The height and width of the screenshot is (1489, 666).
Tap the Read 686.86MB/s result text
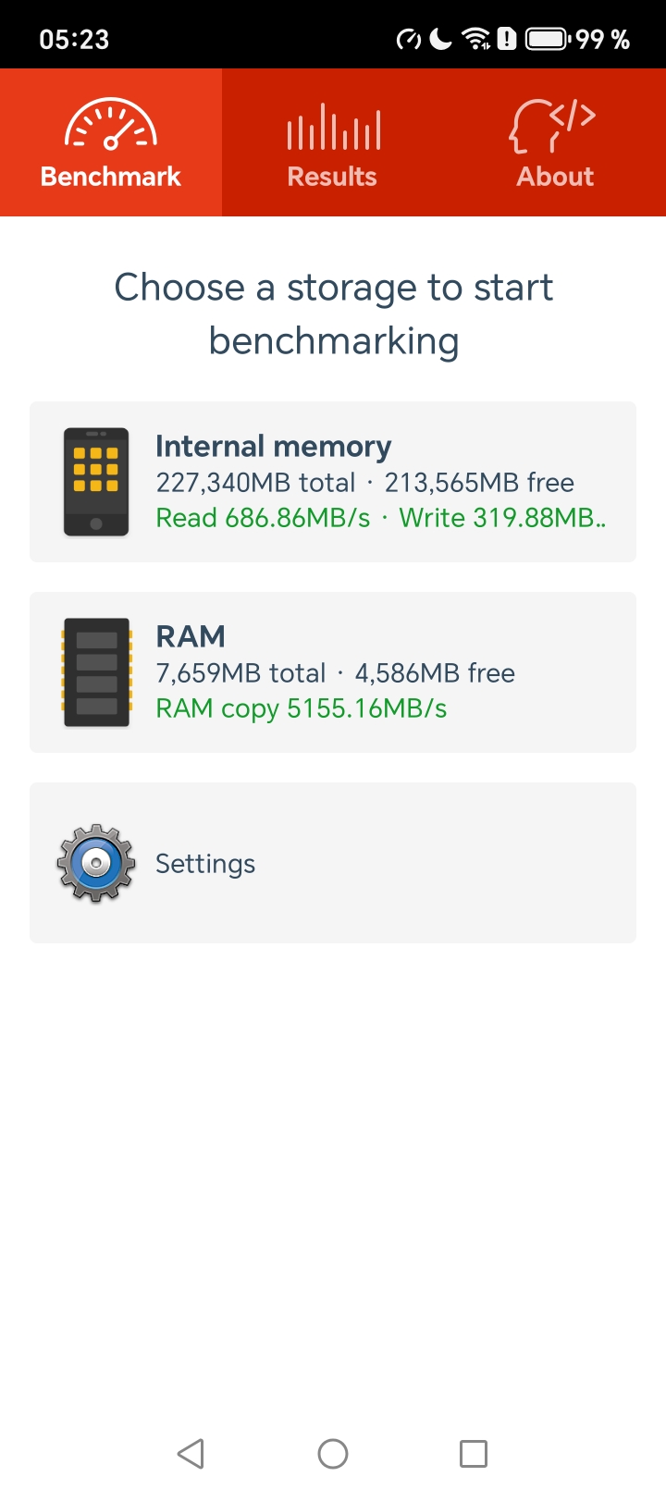pyautogui.click(x=263, y=518)
